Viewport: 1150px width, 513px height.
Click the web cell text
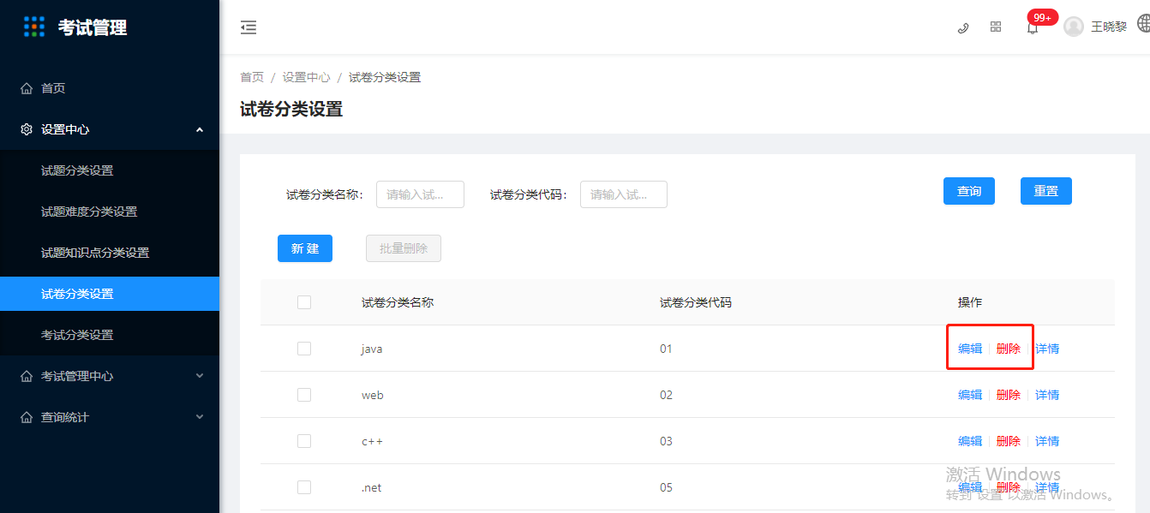click(373, 395)
